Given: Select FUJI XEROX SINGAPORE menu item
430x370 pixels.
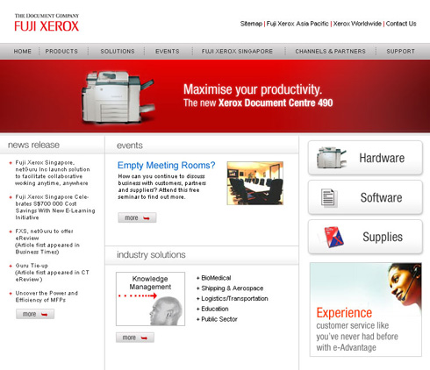Looking at the screenshot, I should [237, 52].
